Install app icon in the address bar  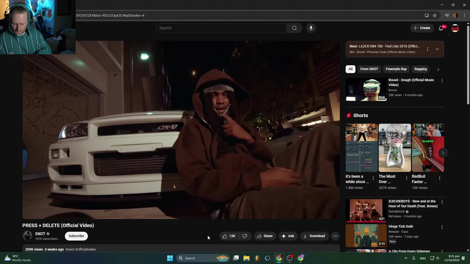pyautogui.click(x=427, y=15)
